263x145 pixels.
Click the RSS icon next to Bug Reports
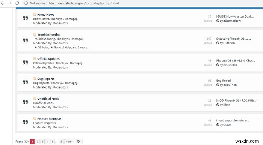pos(35,78)
